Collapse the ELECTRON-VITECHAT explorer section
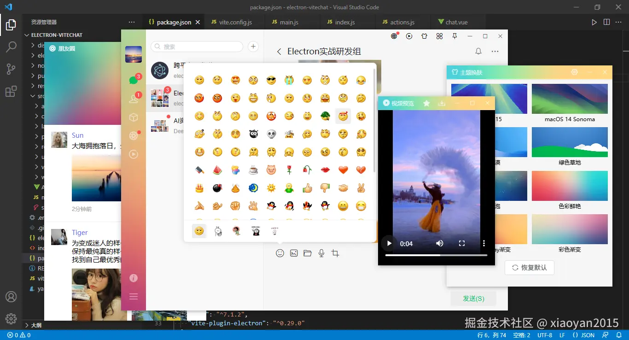 coord(57,35)
